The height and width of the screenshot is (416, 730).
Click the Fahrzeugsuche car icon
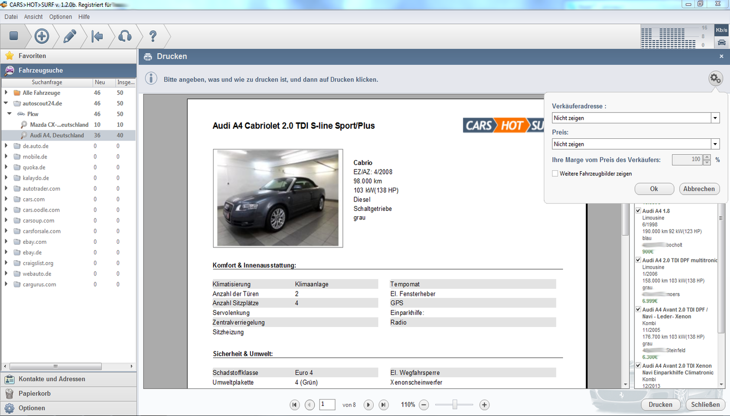(10, 70)
